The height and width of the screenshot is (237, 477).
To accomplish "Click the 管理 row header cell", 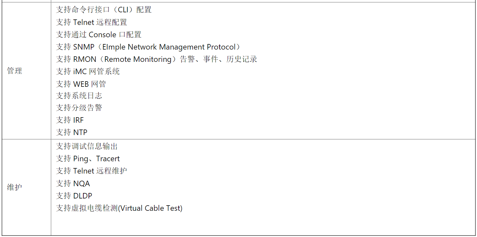I will coord(26,71).
